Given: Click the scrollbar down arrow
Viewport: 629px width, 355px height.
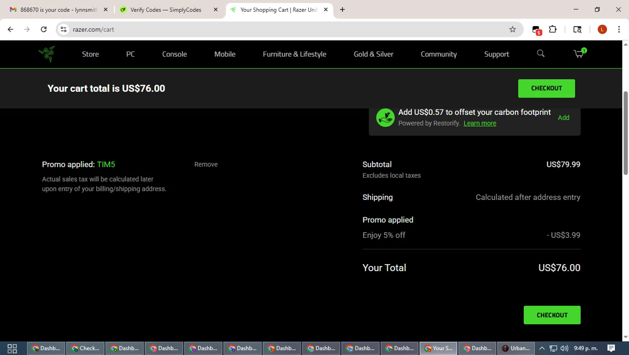Looking at the screenshot, I should [626, 337].
